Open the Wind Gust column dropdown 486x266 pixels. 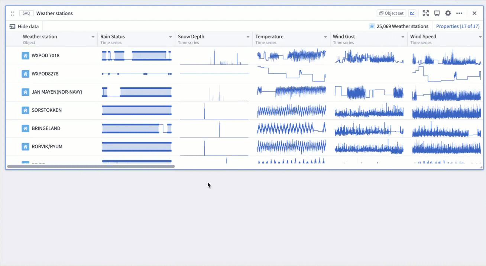pos(403,37)
